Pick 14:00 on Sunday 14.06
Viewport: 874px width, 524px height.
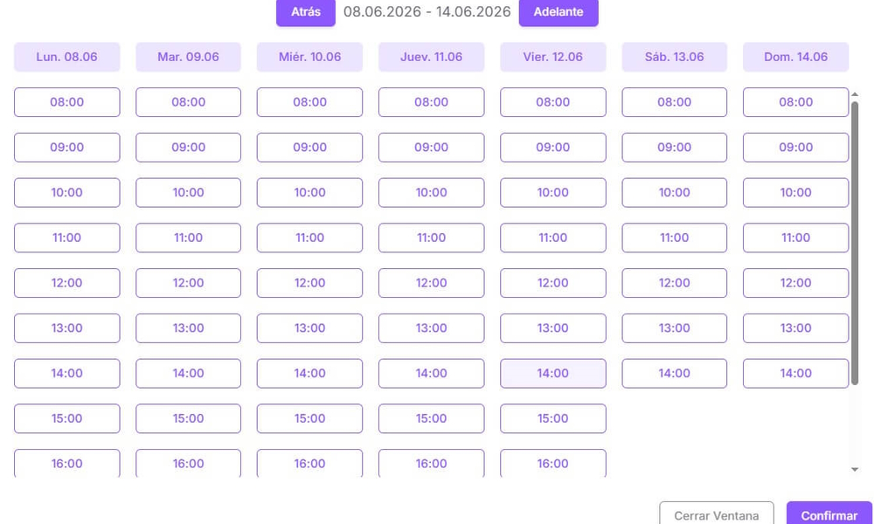point(796,373)
